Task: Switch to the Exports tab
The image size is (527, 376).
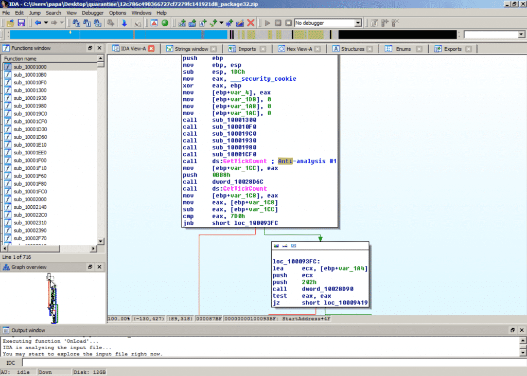Action: click(453, 49)
